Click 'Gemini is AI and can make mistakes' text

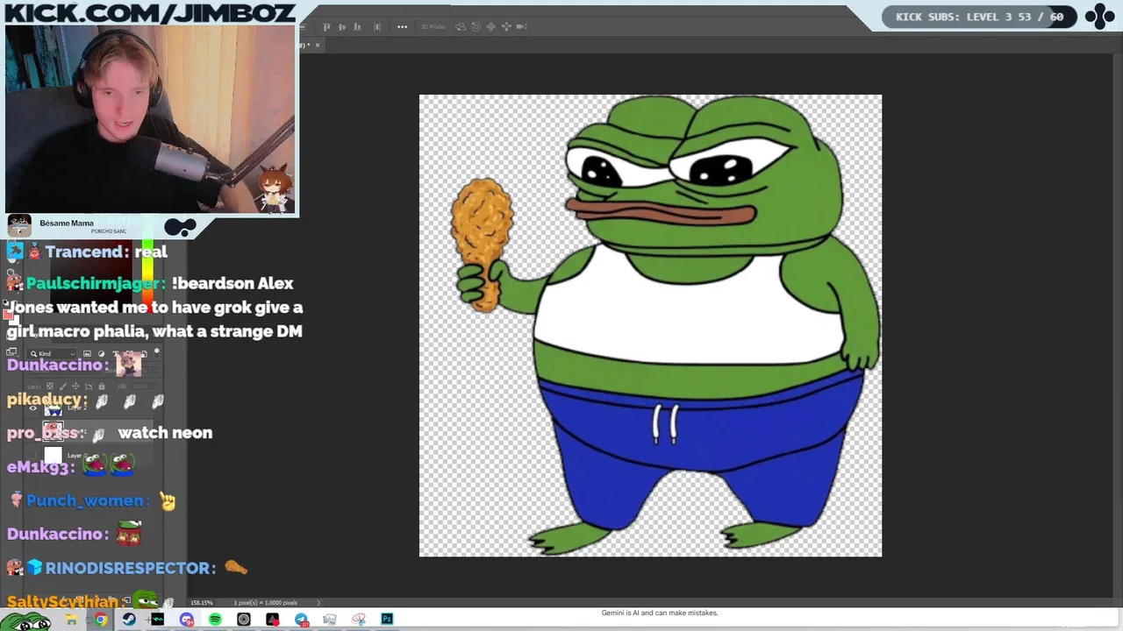(x=660, y=613)
